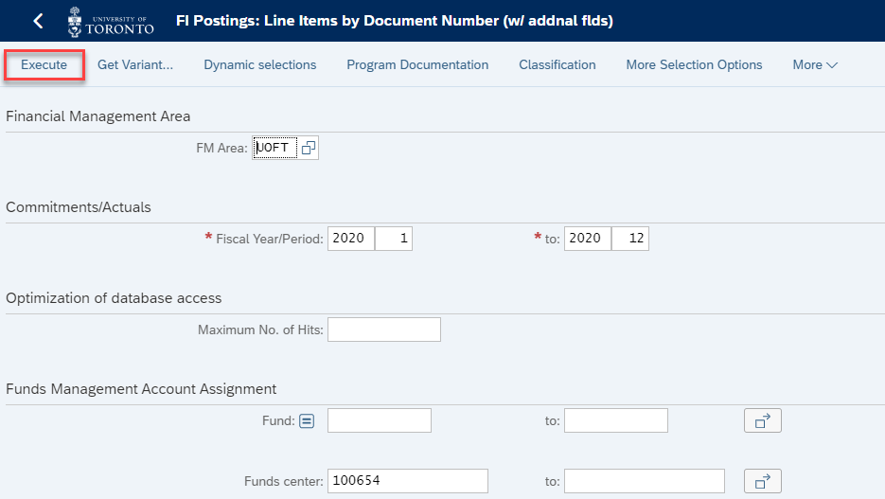Image resolution: width=885 pixels, height=499 pixels.
Task: Click the ending fiscal year field
Action: (x=588, y=239)
